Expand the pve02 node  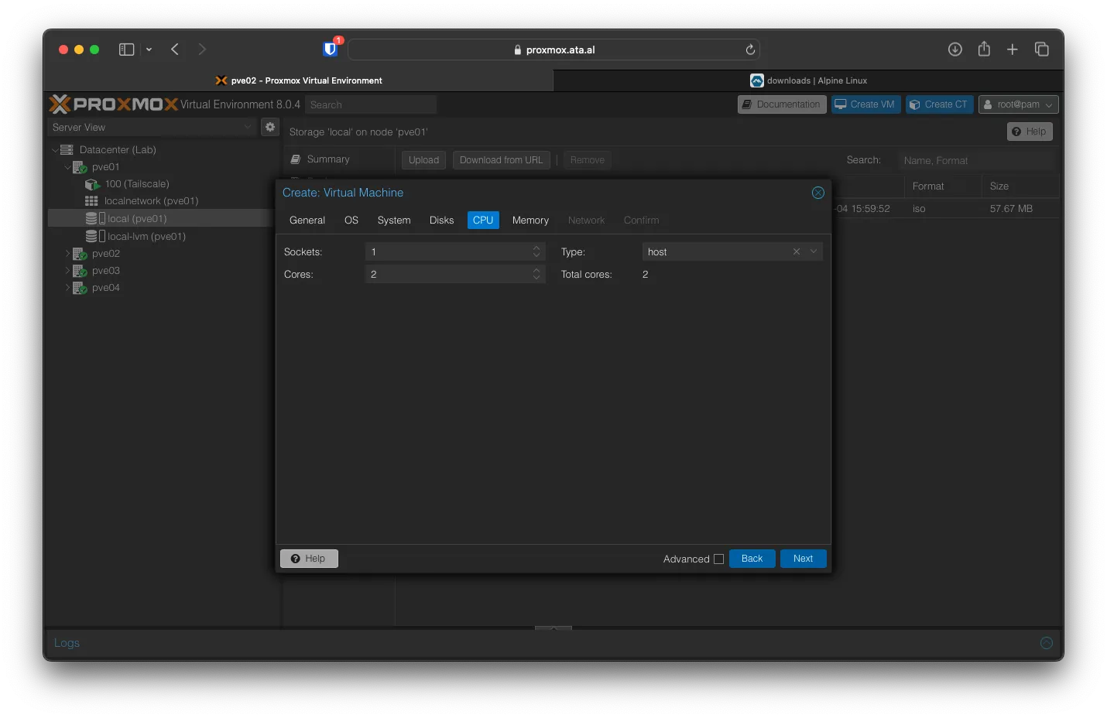(x=67, y=254)
